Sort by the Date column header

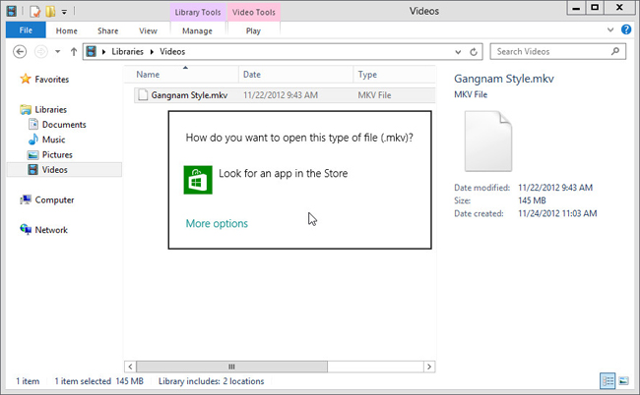click(x=296, y=75)
